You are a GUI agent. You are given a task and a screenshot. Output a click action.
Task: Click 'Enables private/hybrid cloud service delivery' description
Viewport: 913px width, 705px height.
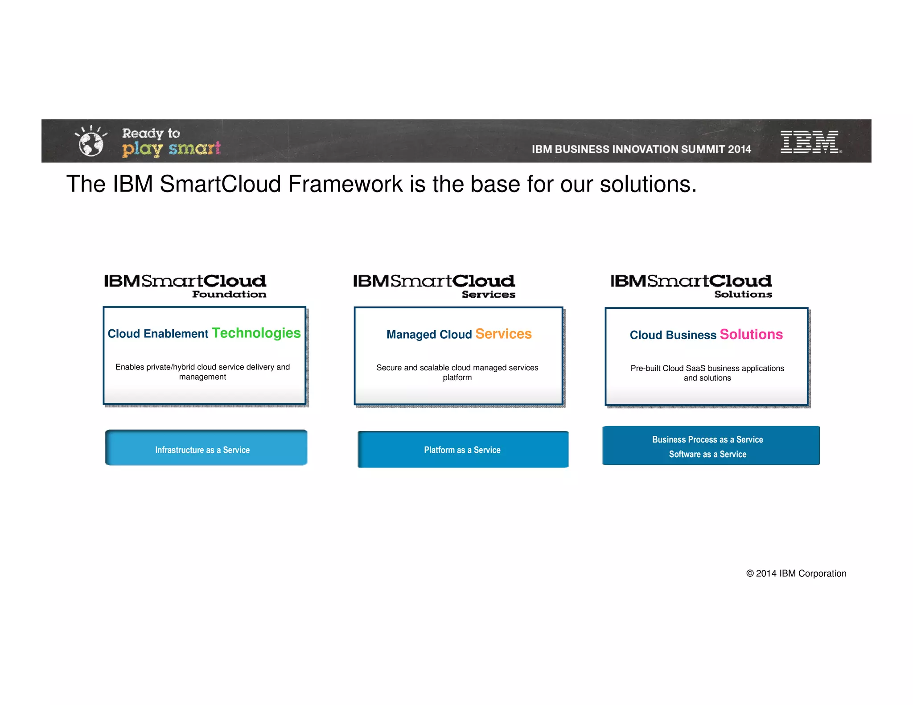point(202,372)
